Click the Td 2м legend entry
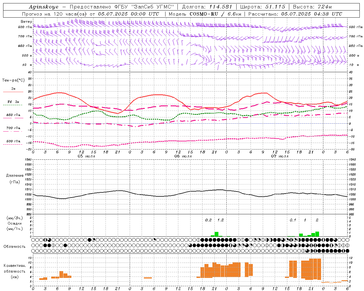Screen dimensions: 364x291 coord(13,102)
